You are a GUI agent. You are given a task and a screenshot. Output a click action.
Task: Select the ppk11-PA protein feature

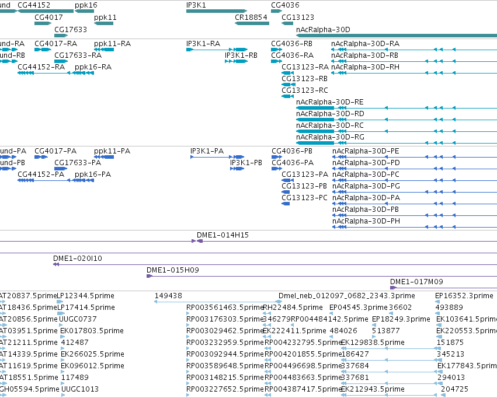tap(104, 157)
